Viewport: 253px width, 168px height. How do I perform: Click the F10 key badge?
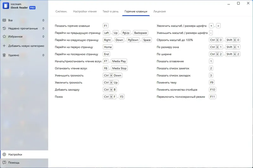213,90
